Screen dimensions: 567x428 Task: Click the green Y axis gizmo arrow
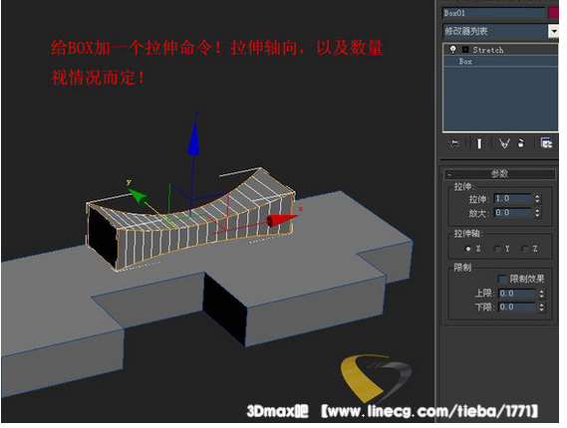139,197
